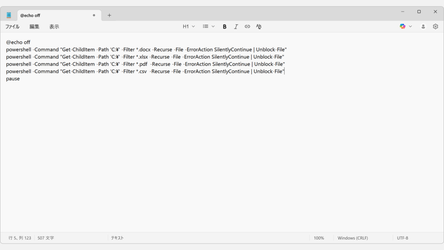Screen dimensions: 444x250
Task: Toggle italic formatting in the toolbar
Action: [236, 26]
